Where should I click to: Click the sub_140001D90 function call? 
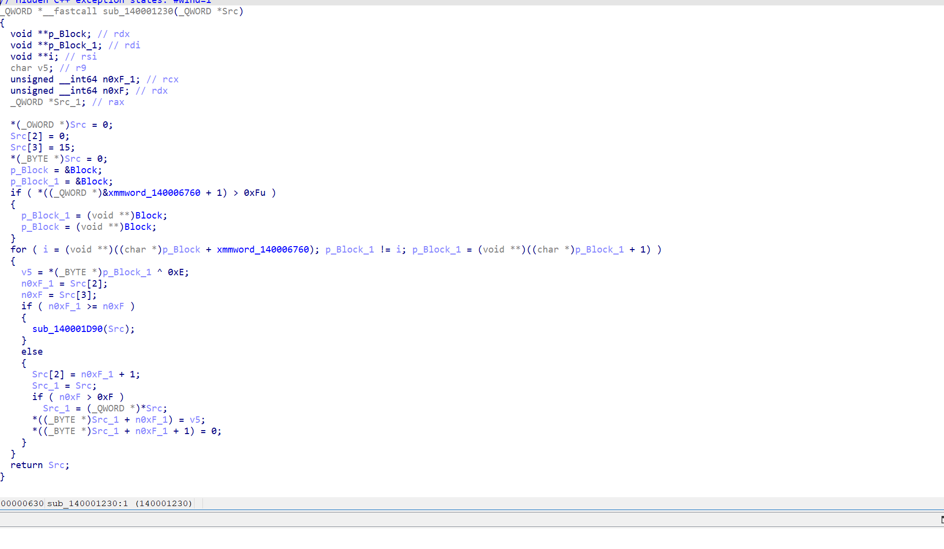67,329
